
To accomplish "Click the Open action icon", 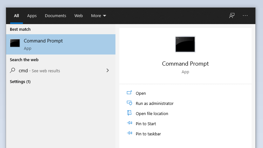I will pyautogui.click(x=129, y=93).
